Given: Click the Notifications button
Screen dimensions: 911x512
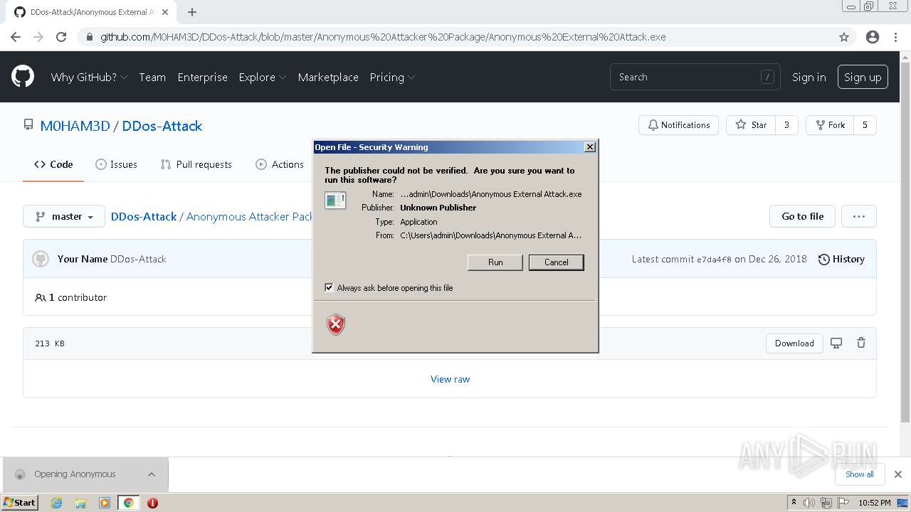Looking at the screenshot, I should coord(679,125).
